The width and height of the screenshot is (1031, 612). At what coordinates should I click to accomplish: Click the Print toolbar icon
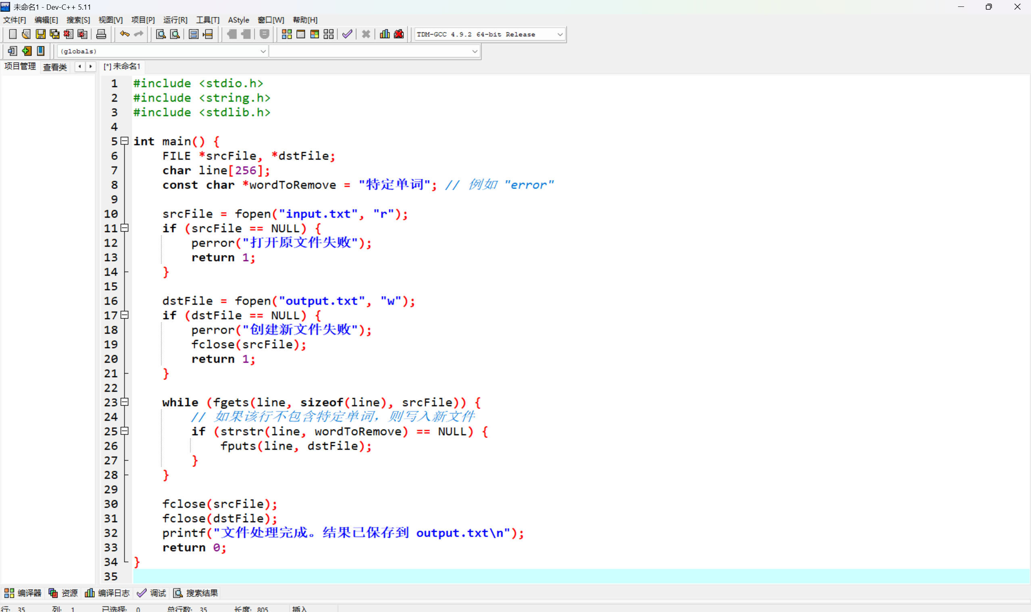click(101, 34)
